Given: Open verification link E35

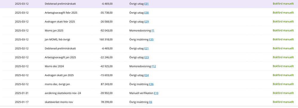Looking at the screenshot, I should (151, 40).
